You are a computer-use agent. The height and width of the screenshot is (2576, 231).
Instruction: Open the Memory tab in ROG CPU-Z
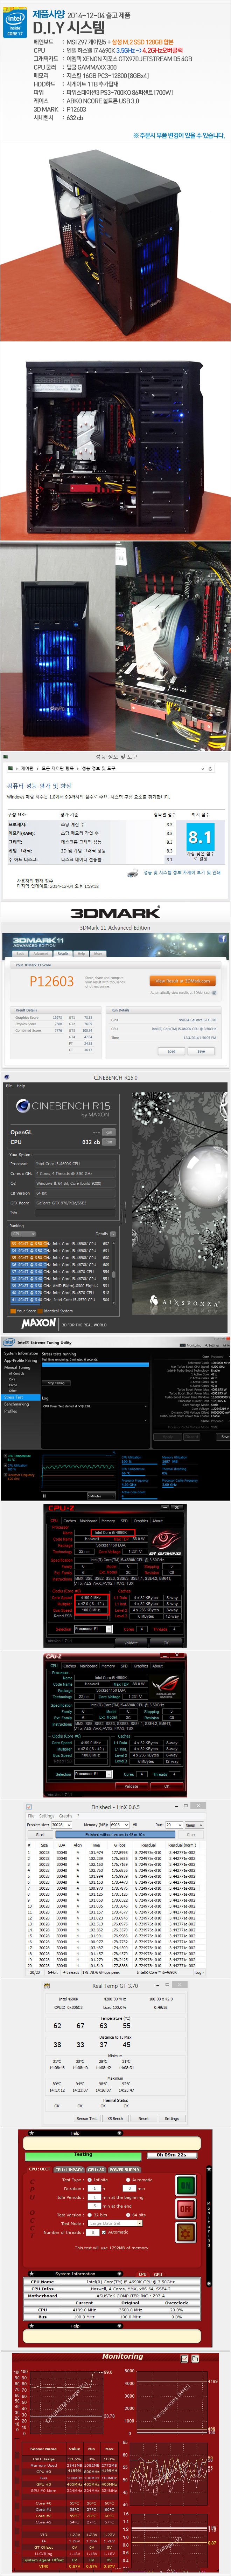pos(108,1666)
